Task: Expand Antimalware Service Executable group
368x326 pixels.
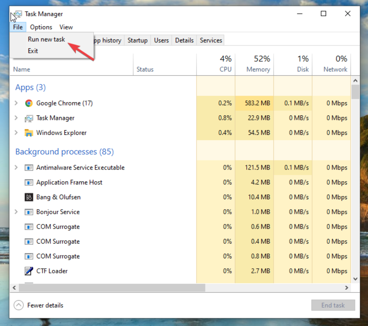Action: [x=16, y=168]
